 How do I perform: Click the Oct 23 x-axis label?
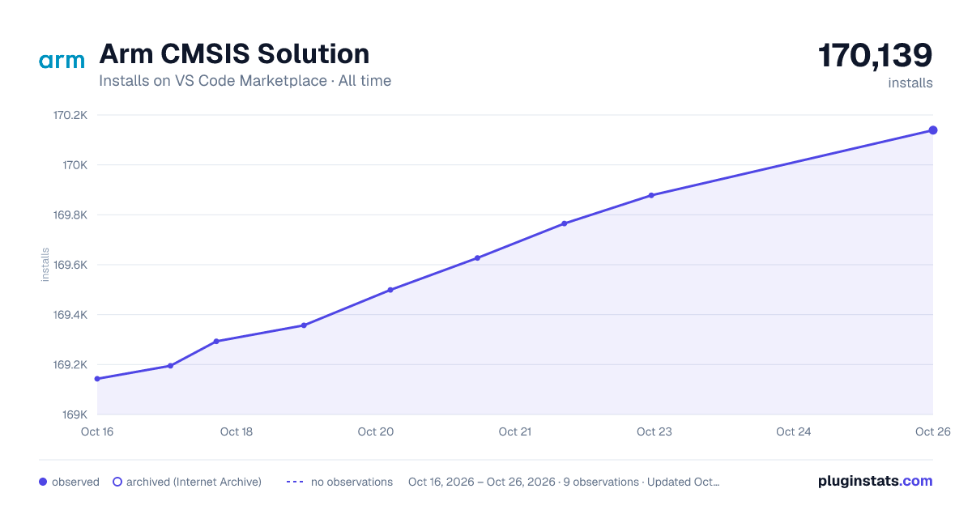click(654, 431)
